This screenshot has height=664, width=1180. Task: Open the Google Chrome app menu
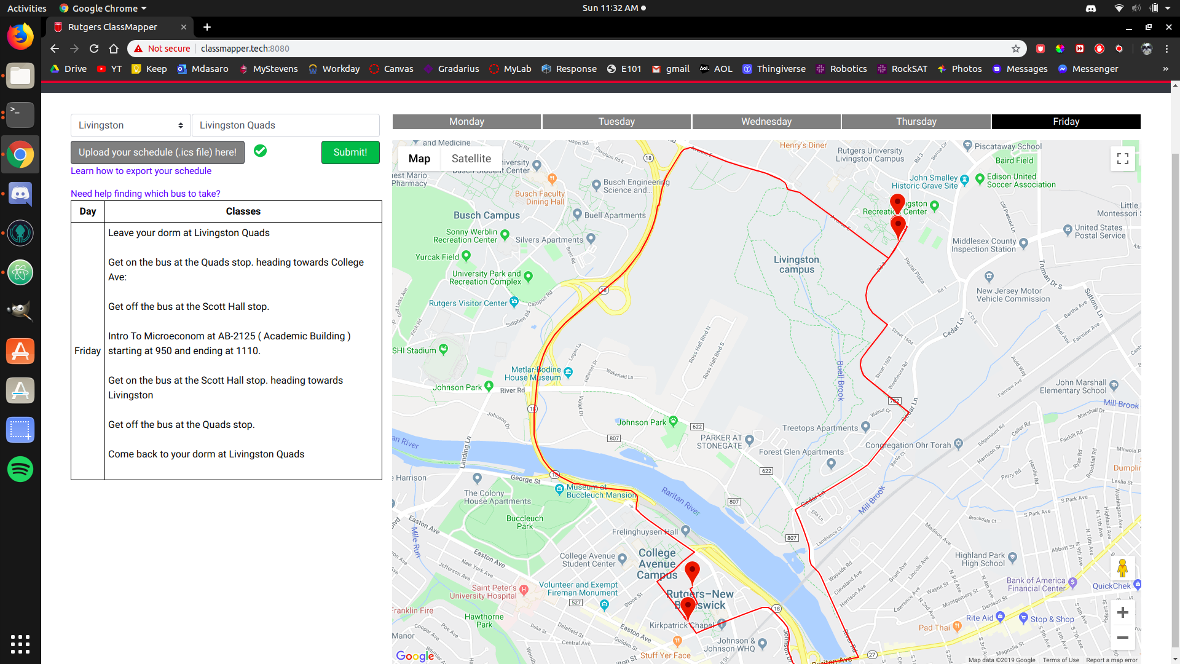[103, 8]
